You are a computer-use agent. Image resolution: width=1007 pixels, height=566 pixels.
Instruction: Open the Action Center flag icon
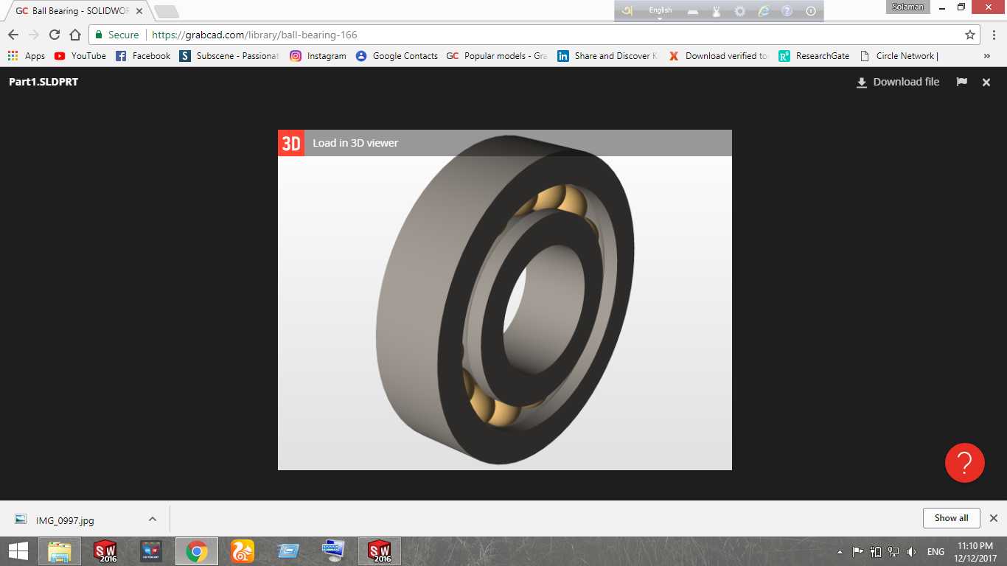click(858, 552)
